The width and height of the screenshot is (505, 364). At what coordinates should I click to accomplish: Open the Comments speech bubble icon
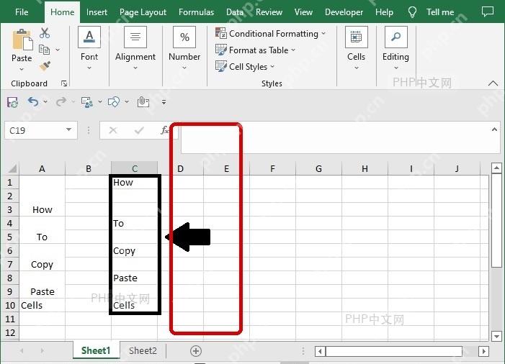(x=487, y=12)
